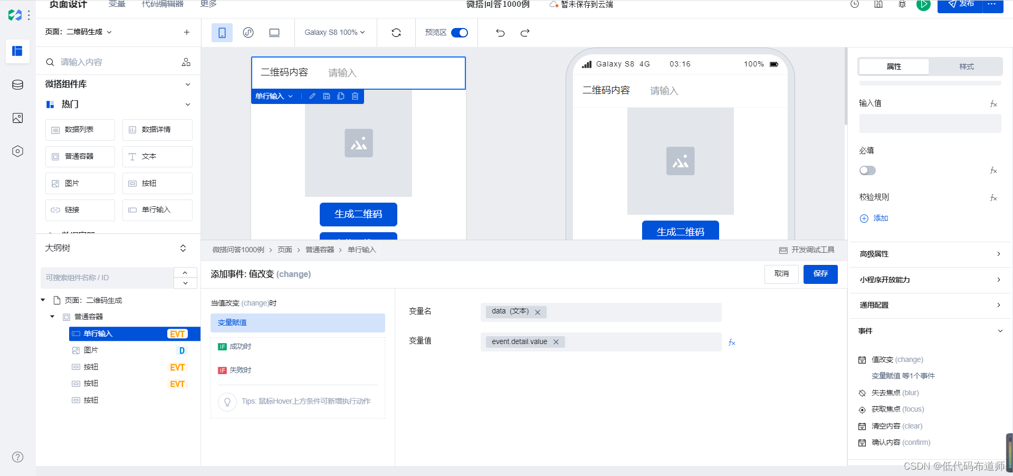This screenshot has height=476, width=1013.
Task: Switch to the 样式 tab
Action: coord(966,66)
